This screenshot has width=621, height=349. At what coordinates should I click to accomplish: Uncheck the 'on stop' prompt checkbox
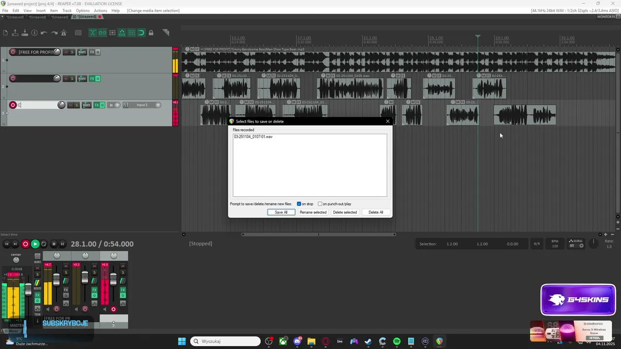point(299,204)
